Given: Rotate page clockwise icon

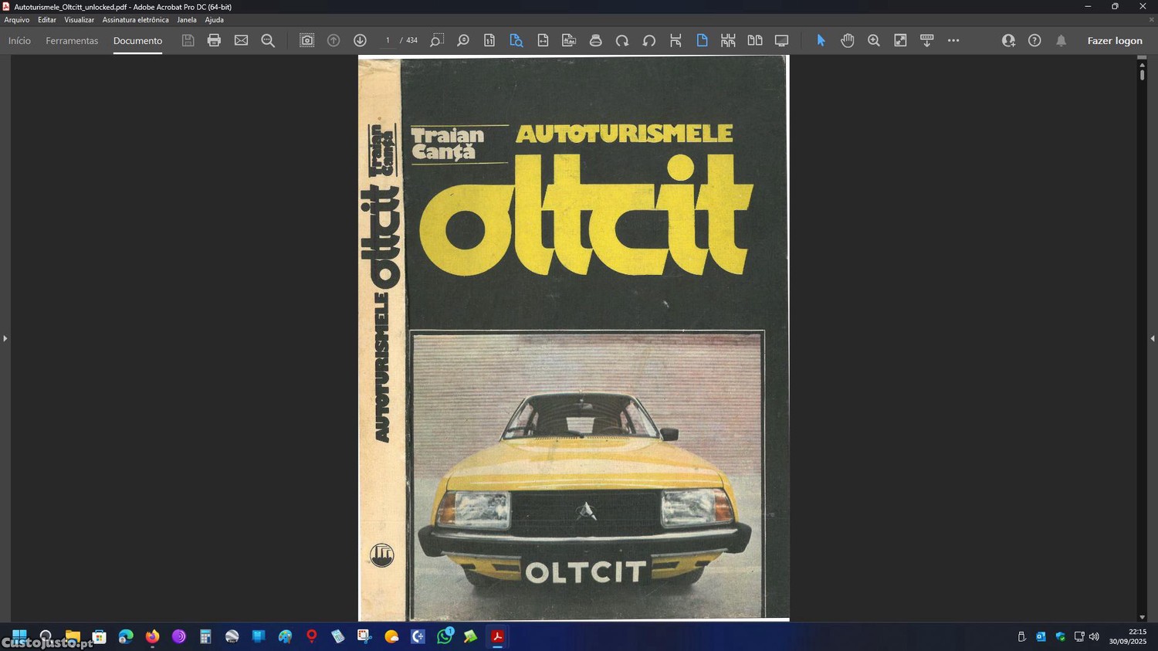Looking at the screenshot, I should point(622,40).
